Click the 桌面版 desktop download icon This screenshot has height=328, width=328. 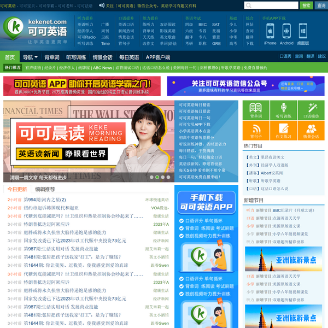coord(303,35)
